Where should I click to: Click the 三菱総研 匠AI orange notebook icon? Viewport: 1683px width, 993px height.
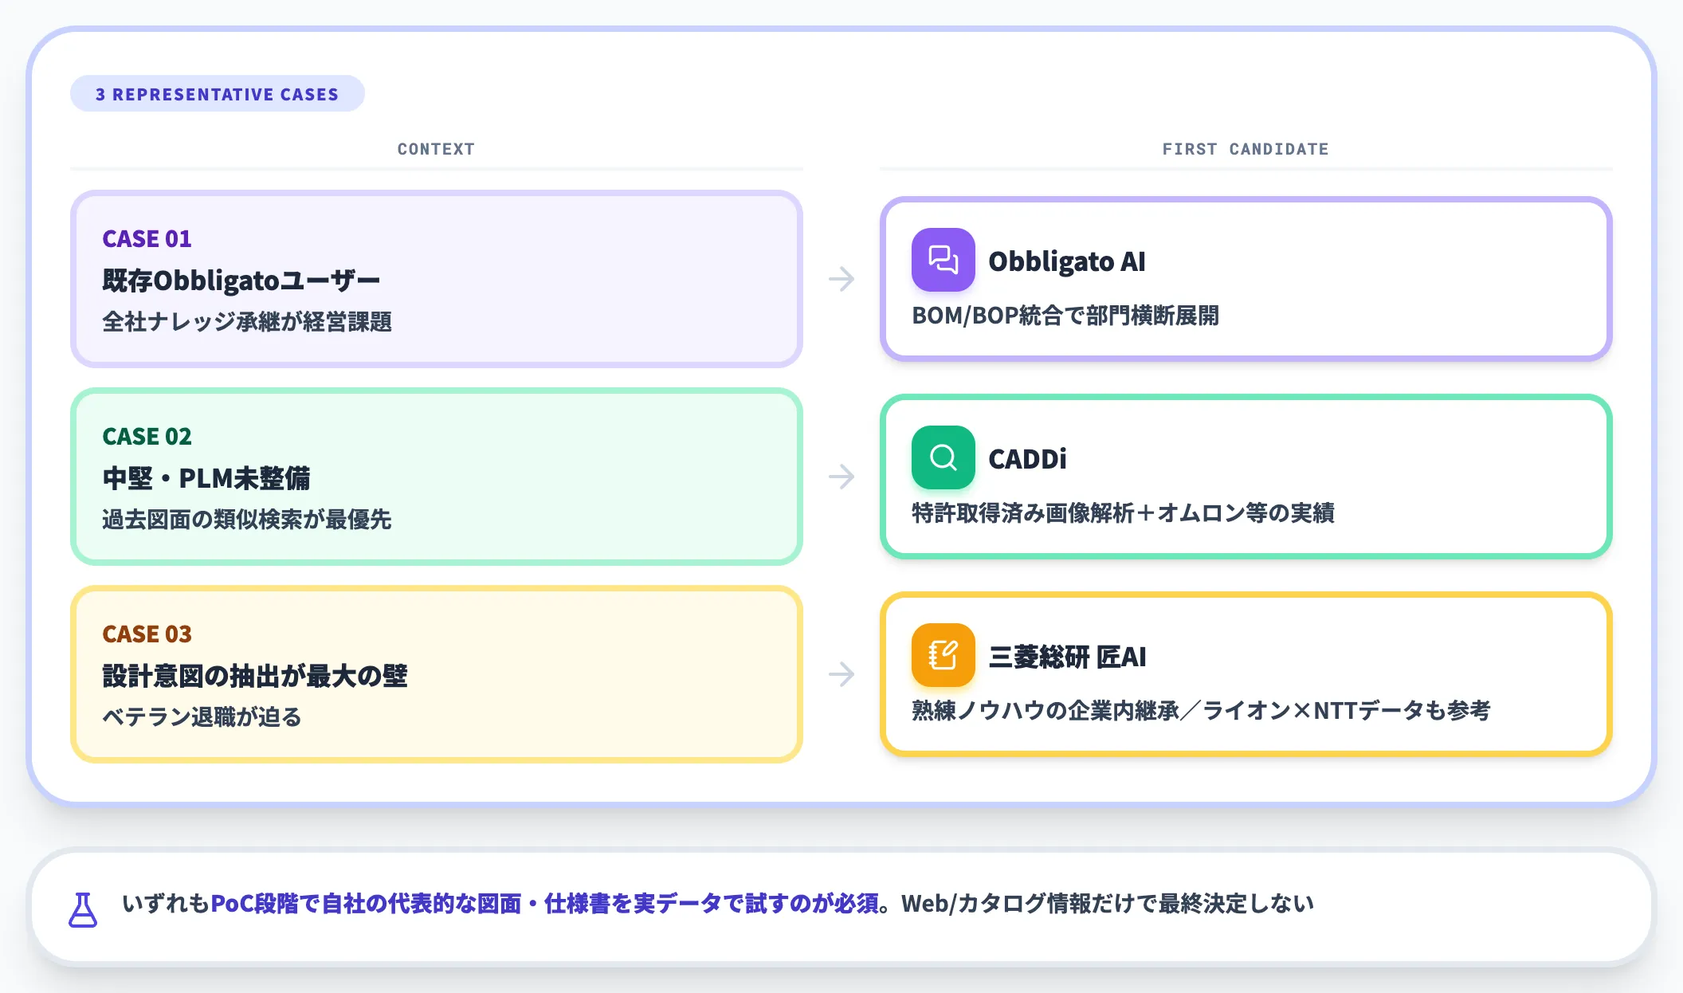coord(943,655)
